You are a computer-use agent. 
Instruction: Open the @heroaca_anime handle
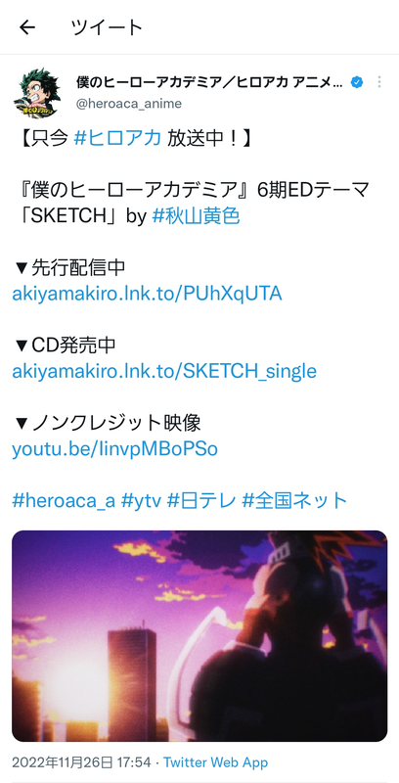(129, 104)
